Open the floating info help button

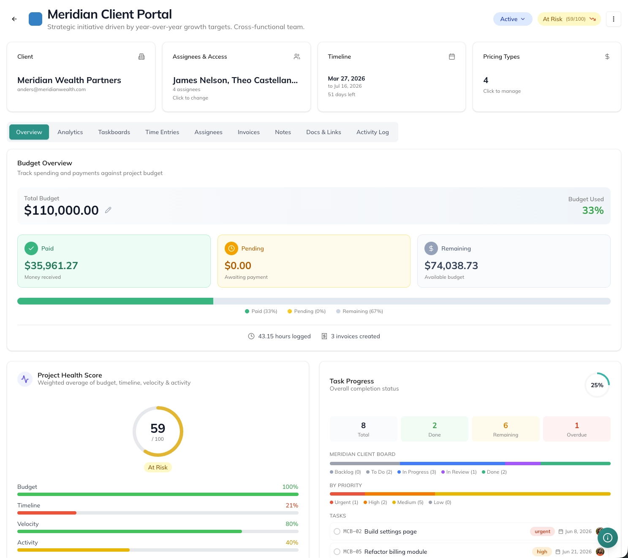point(608,538)
